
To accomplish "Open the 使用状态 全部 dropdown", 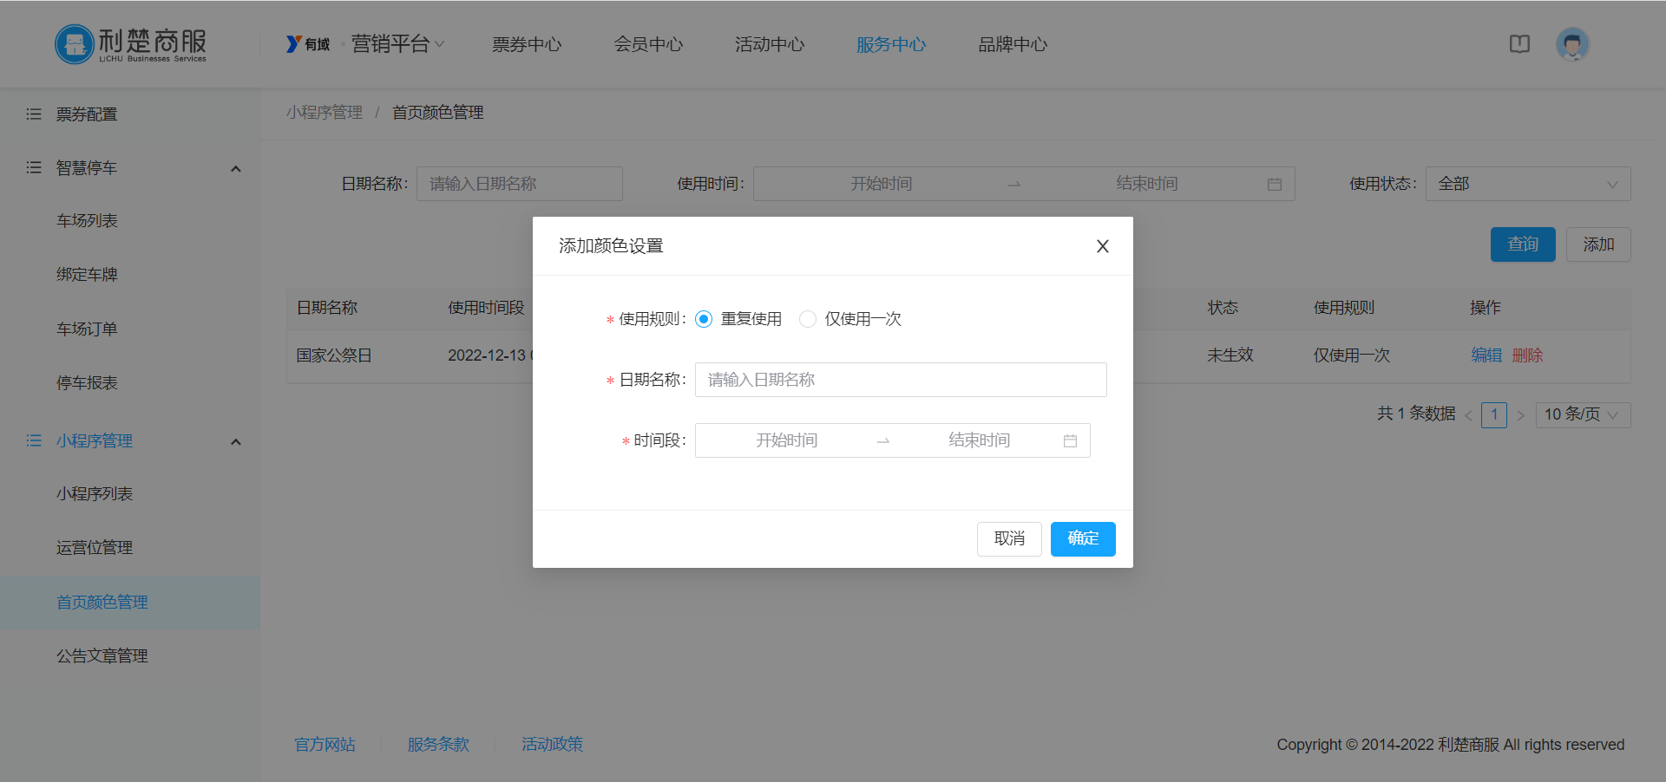I will click(x=1528, y=184).
